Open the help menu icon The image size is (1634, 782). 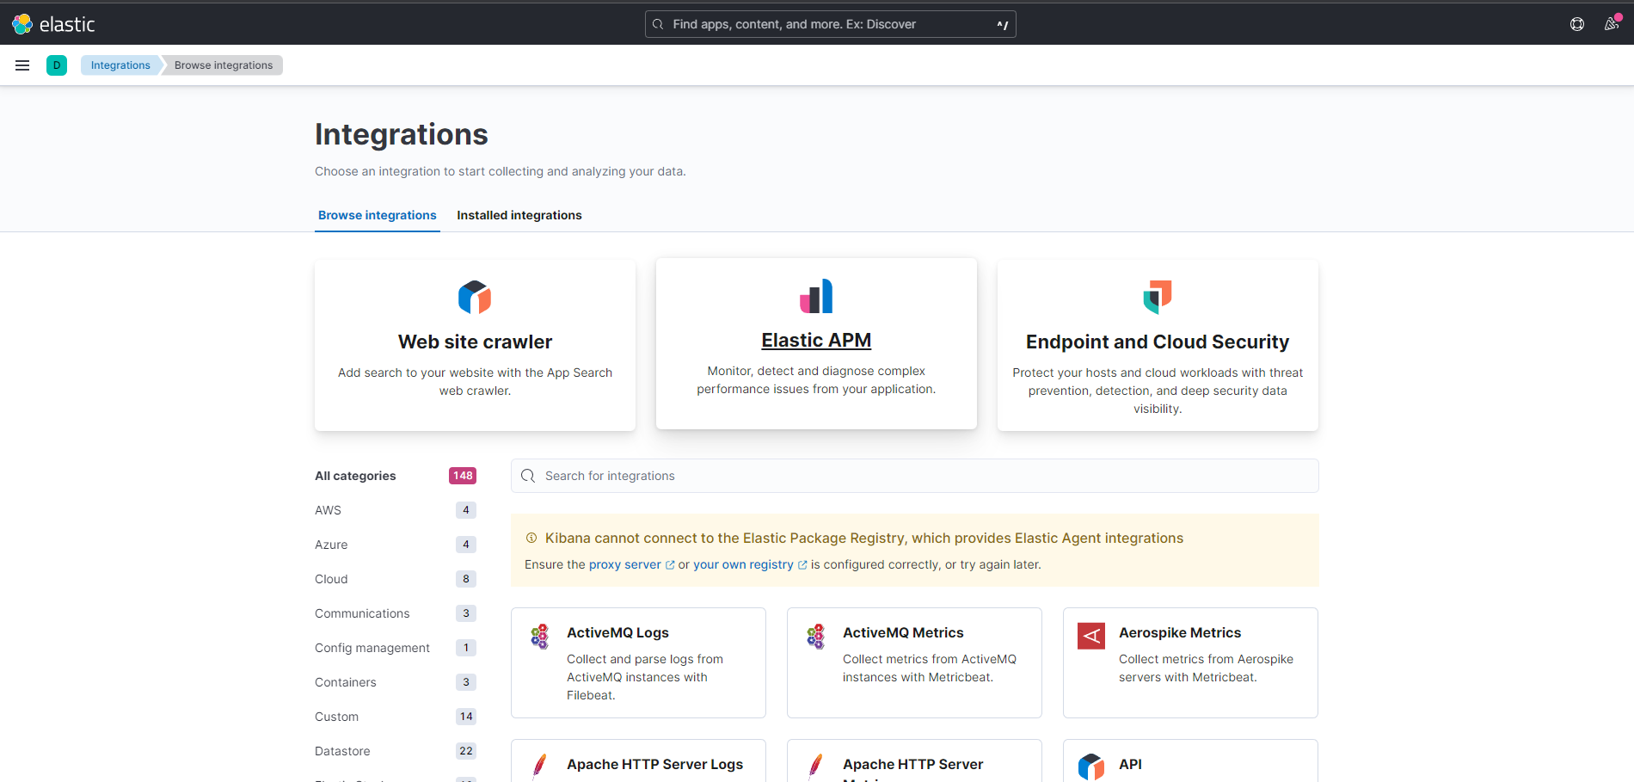(x=1577, y=24)
